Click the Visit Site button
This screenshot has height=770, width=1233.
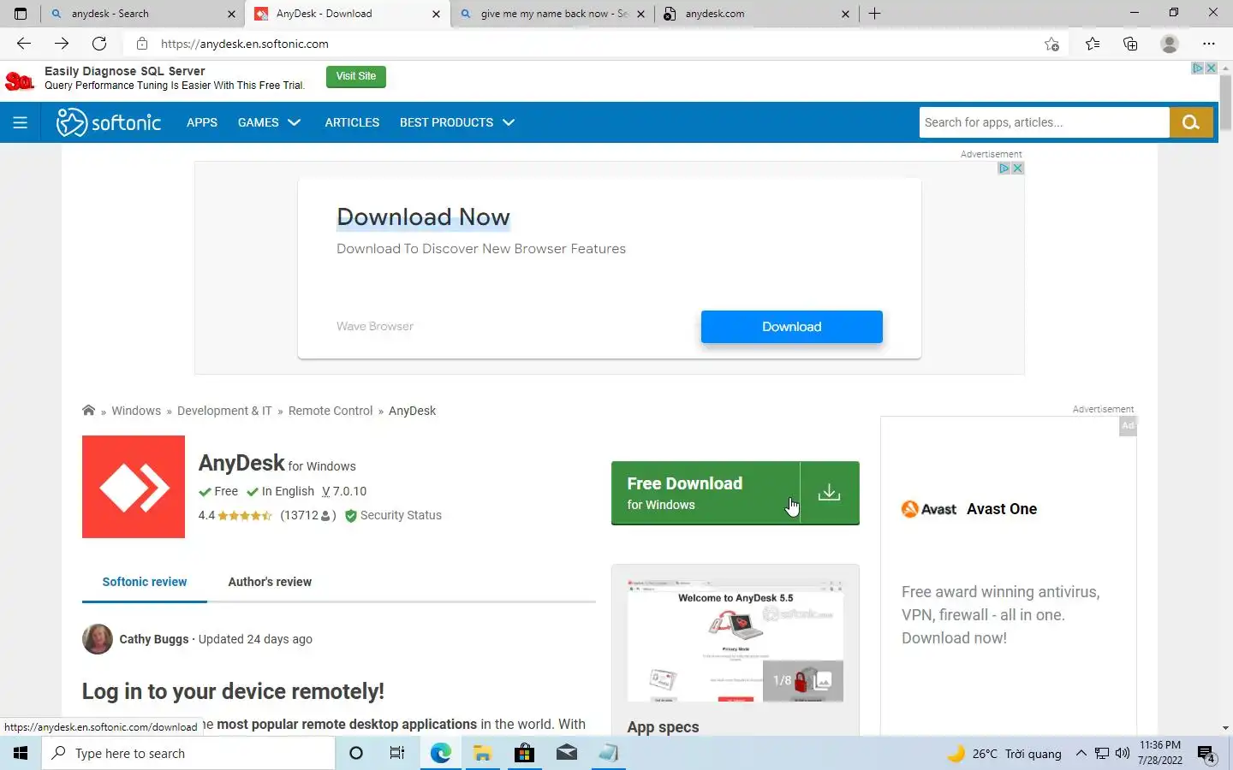356,76
